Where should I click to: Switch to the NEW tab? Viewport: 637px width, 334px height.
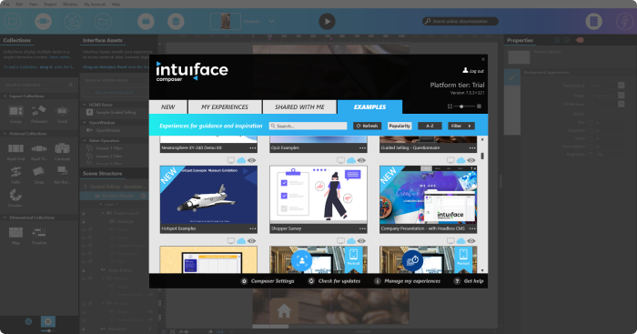tap(167, 107)
